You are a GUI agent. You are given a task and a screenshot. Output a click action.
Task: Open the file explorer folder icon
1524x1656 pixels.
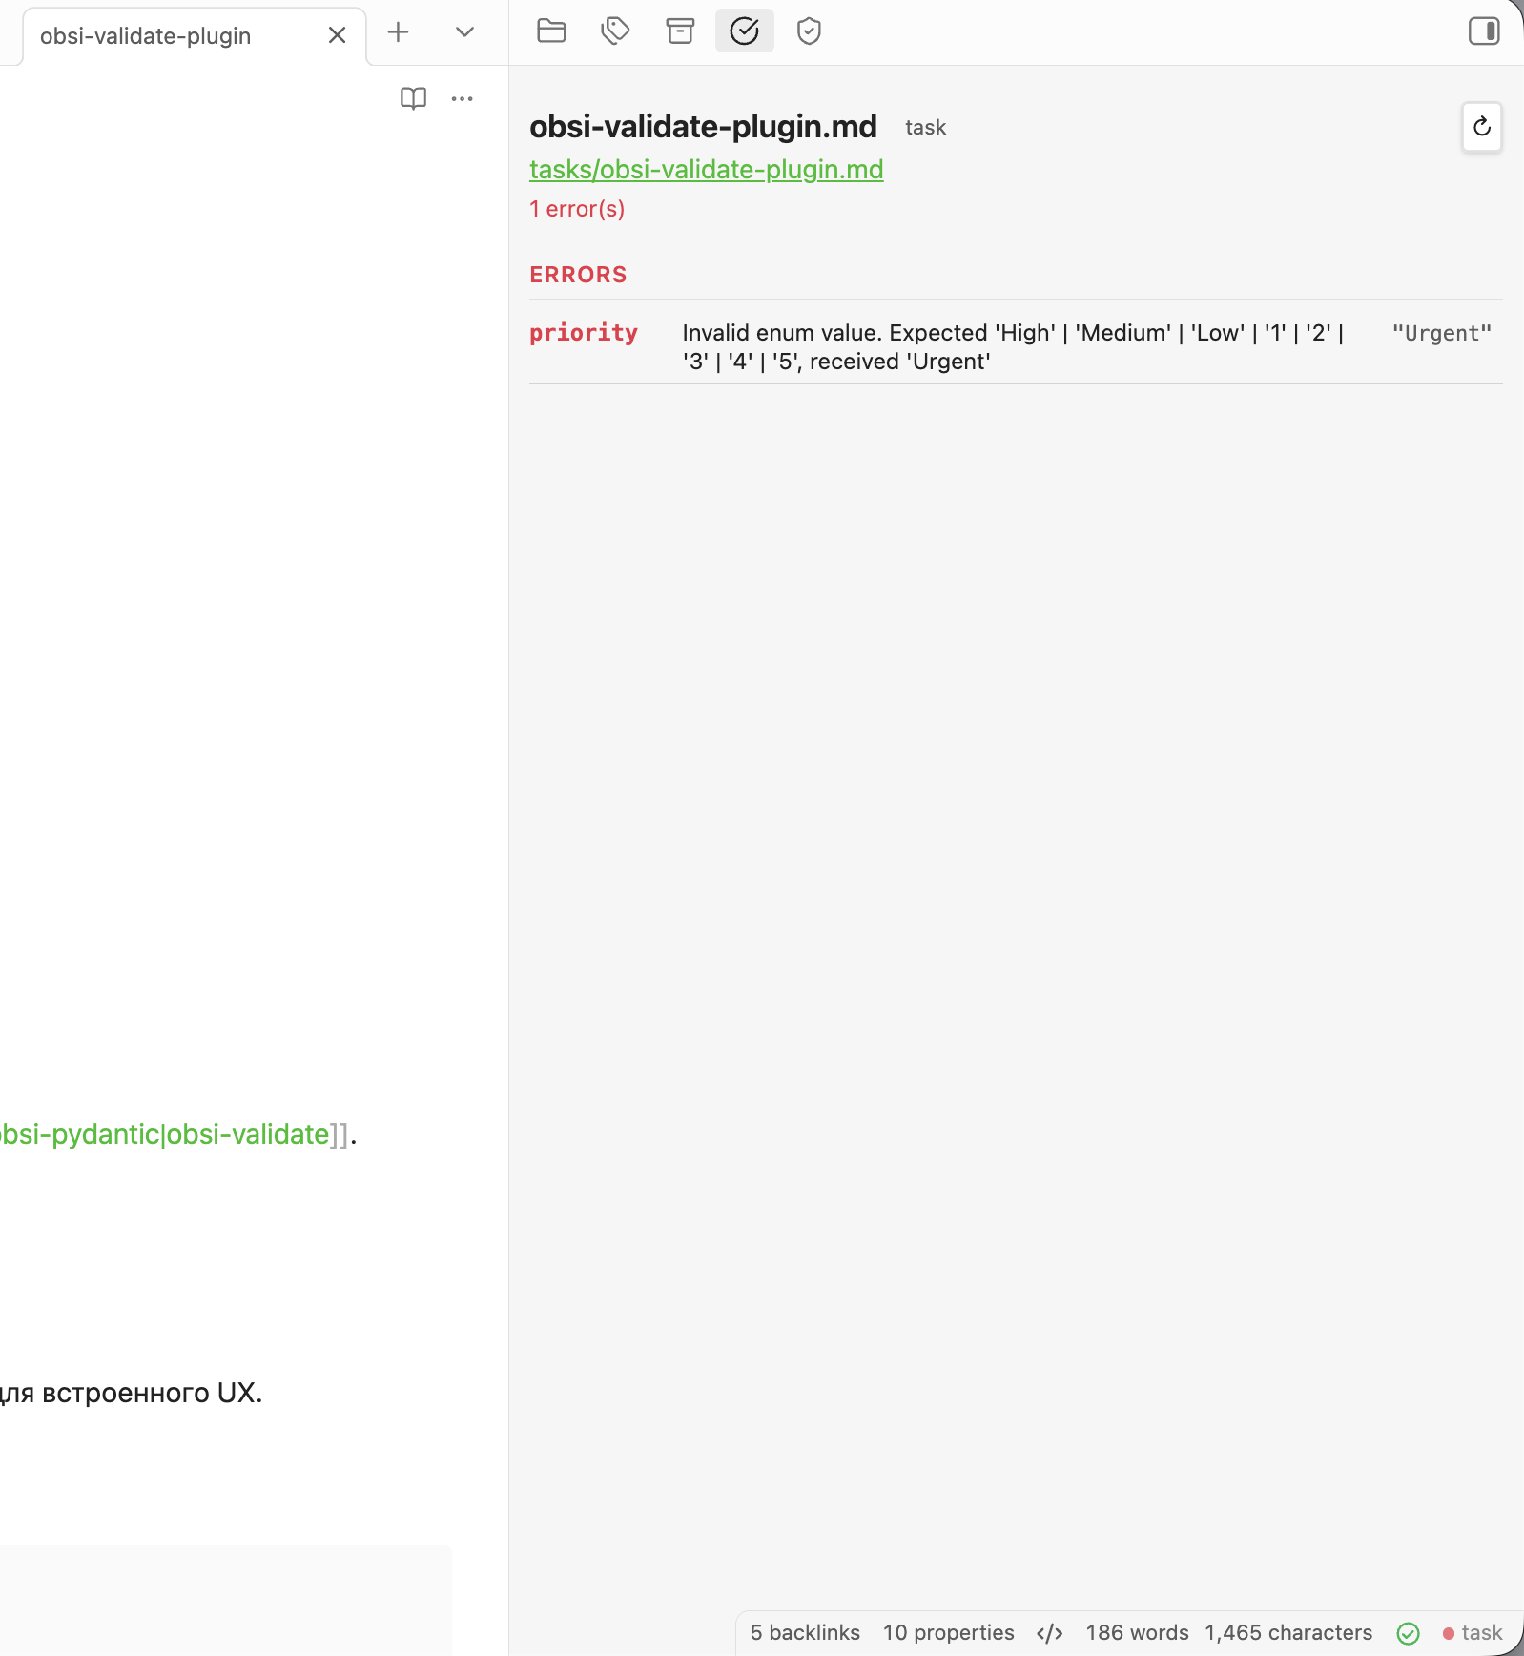(x=551, y=31)
